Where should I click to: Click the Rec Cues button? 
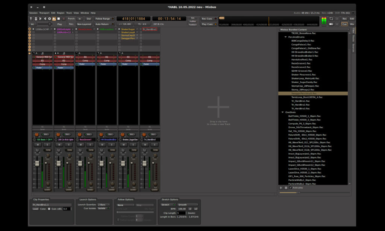pyautogui.click(x=209, y=19)
